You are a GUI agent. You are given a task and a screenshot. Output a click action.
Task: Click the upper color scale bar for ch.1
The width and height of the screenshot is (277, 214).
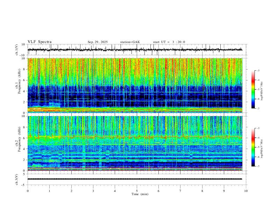[x=253, y=89]
